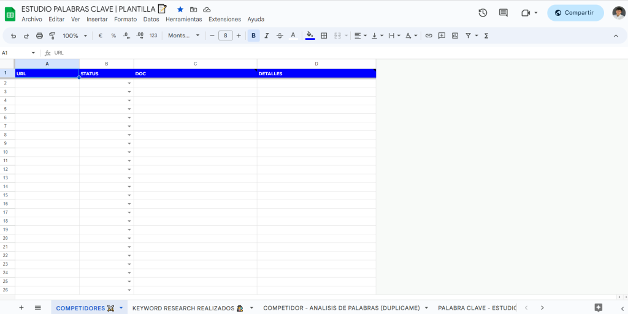Screen dimensions: 628x314
Task: Toggle bold formatting
Action: click(x=253, y=36)
